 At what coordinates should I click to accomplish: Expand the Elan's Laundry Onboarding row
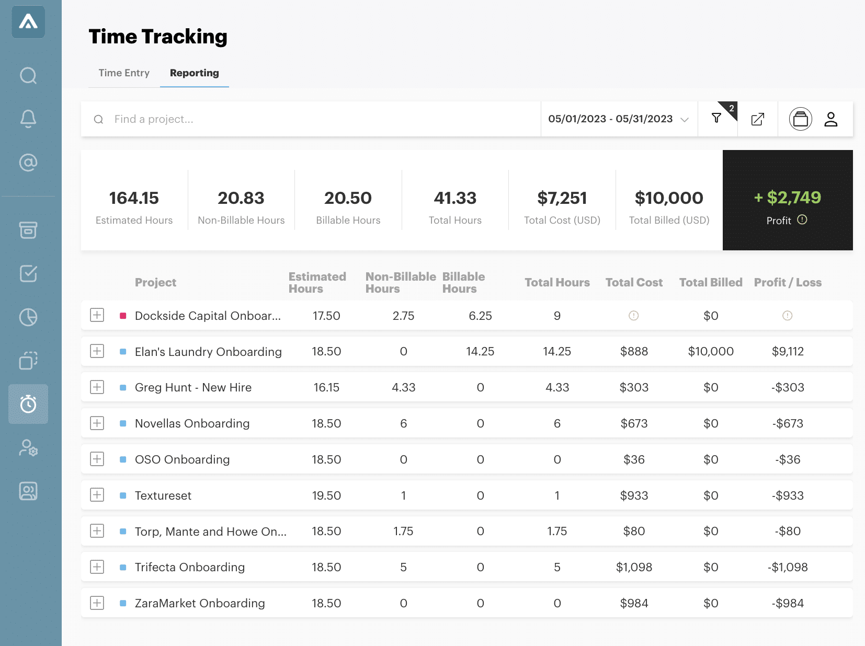point(97,351)
